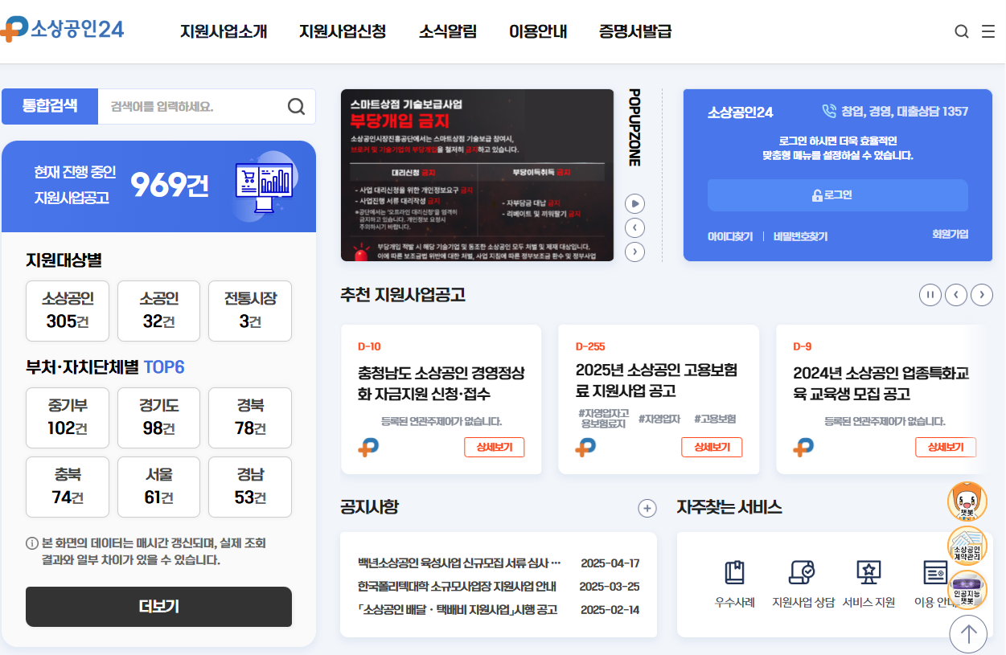Open the 소상공인 배달·택배비 지원사업 notice
The width and height of the screenshot is (1006, 655).
(458, 609)
